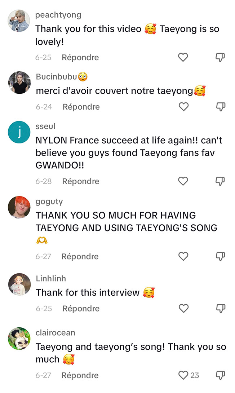The image size is (235, 393).
Task: Tap Répondre under sseul's comment
Action: [x=81, y=181]
